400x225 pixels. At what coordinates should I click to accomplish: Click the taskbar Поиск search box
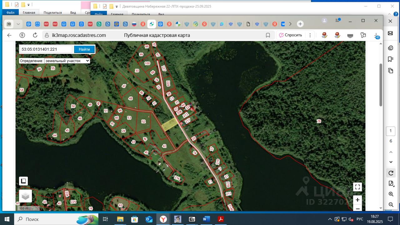tap(56, 219)
